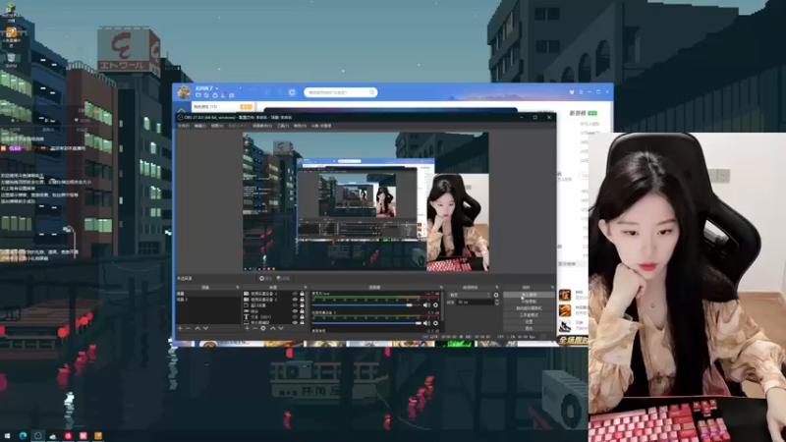Open the orange desktop shortcut icon

click(x=11, y=34)
